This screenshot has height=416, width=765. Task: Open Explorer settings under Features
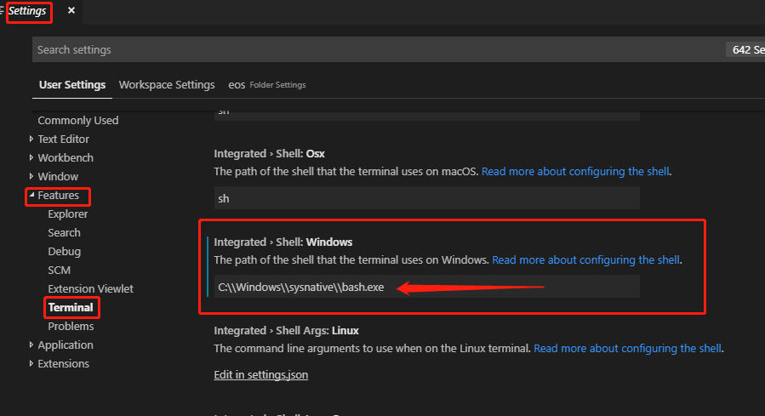point(68,214)
